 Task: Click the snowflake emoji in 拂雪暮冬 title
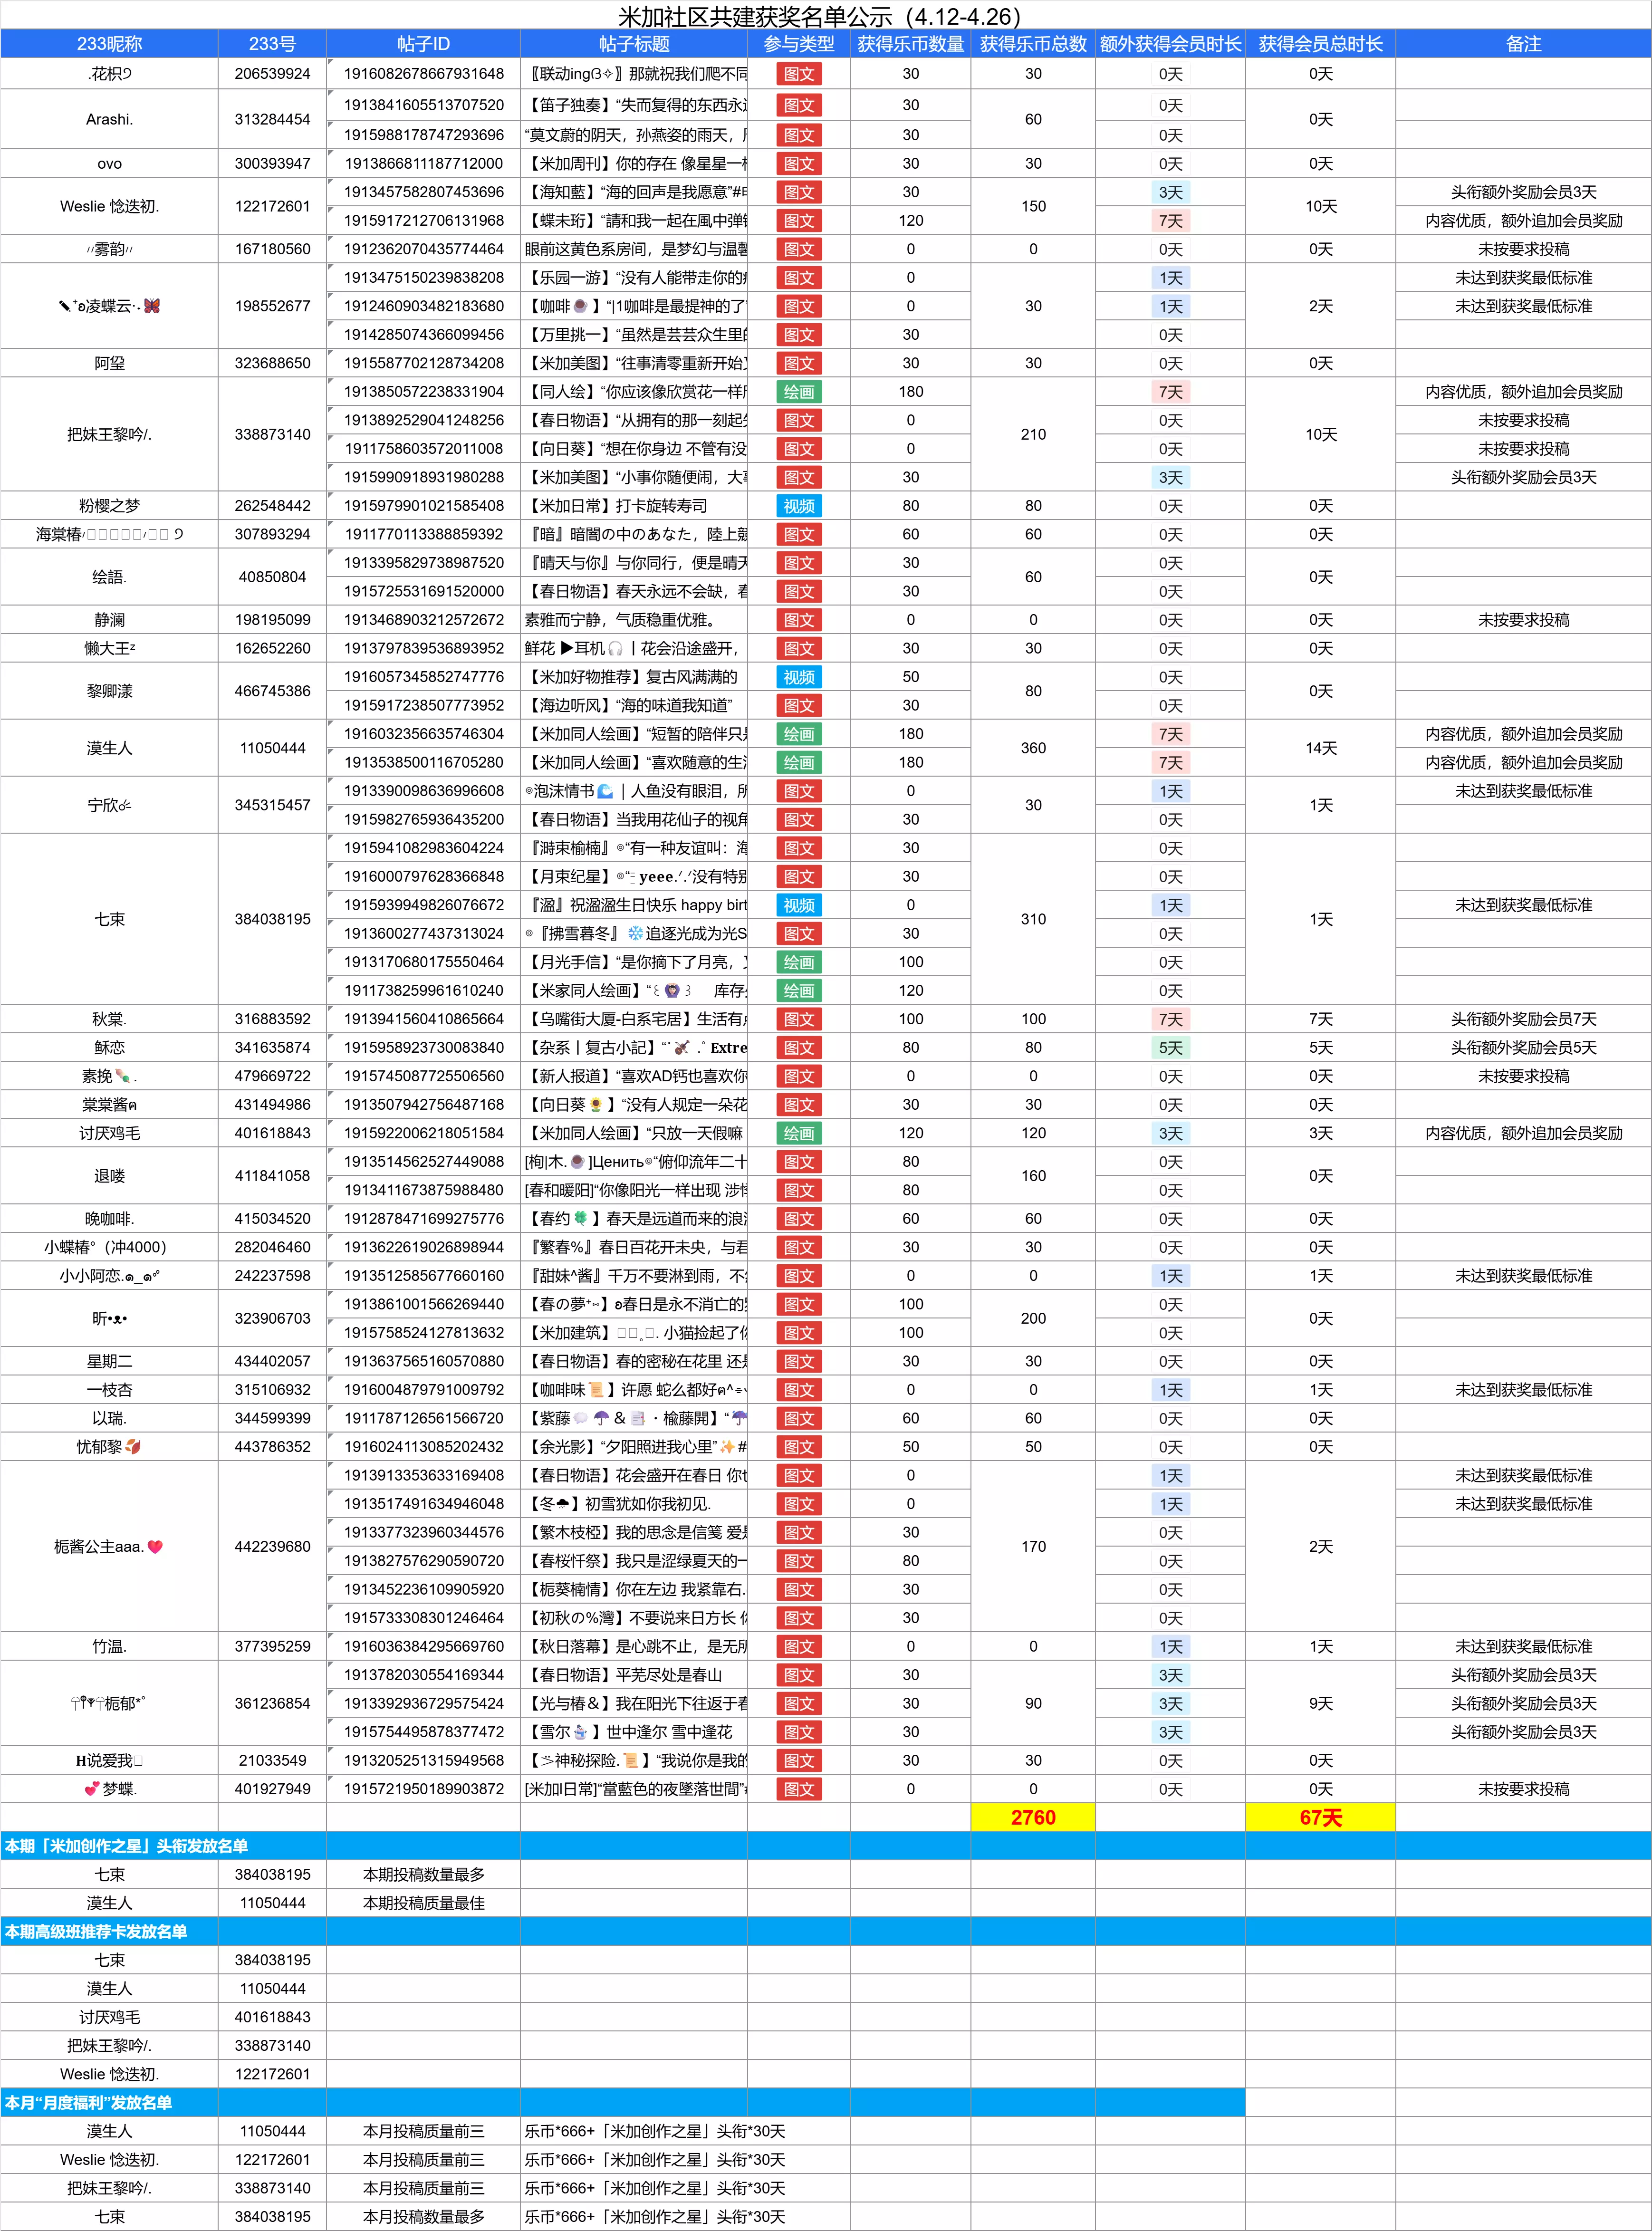tap(635, 933)
